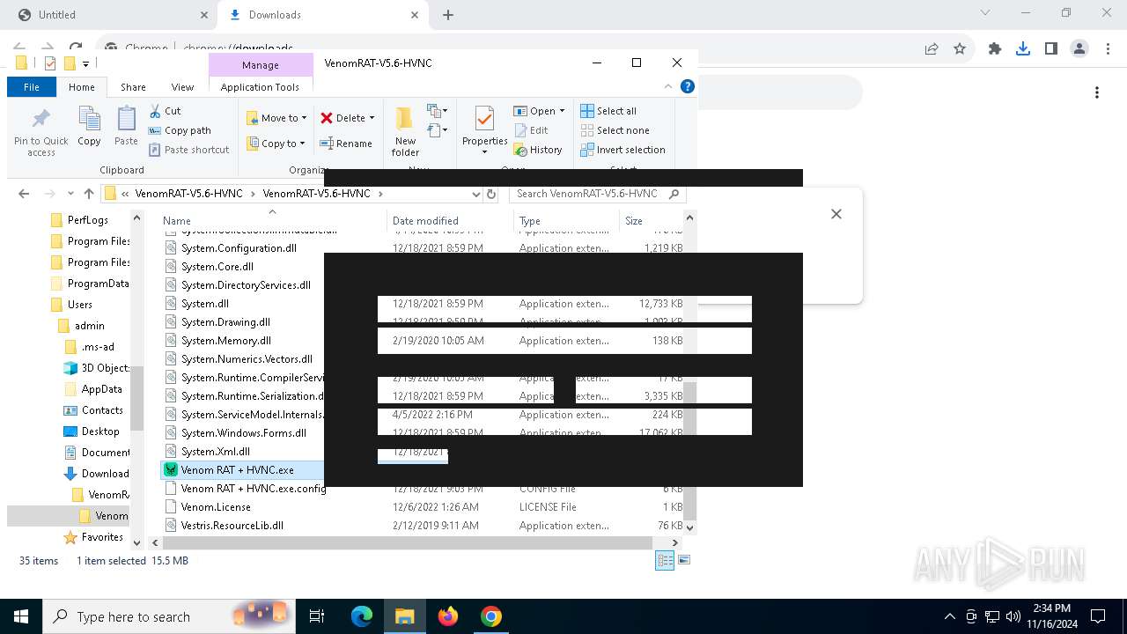Open the Properties button
This screenshot has height=634, width=1127.
tap(484, 132)
